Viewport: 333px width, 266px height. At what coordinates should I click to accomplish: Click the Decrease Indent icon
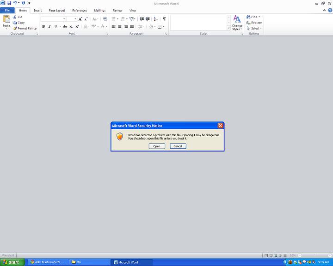coord(142,19)
